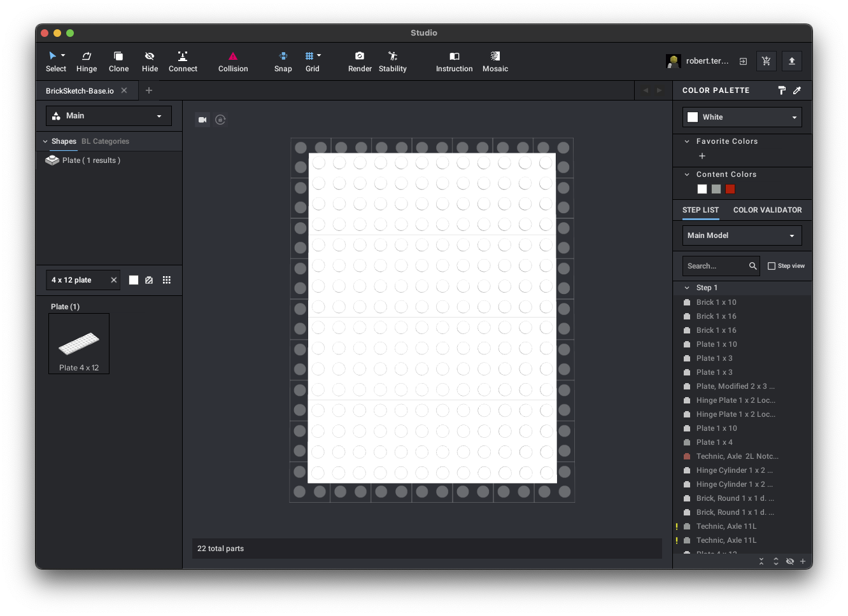Switch to BL Categories tab
The width and height of the screenshot is (848, 616).
tap(105, 141)
